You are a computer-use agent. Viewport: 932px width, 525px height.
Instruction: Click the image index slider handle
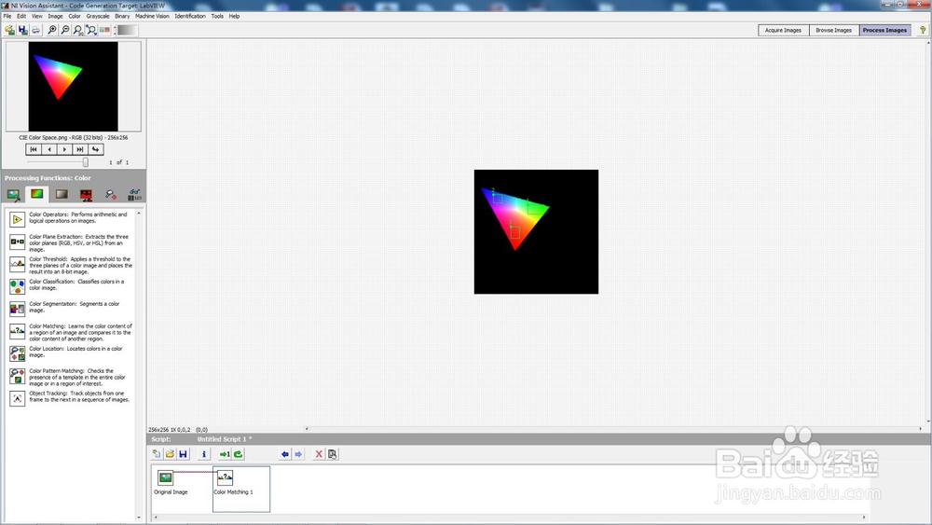[86, 161]
